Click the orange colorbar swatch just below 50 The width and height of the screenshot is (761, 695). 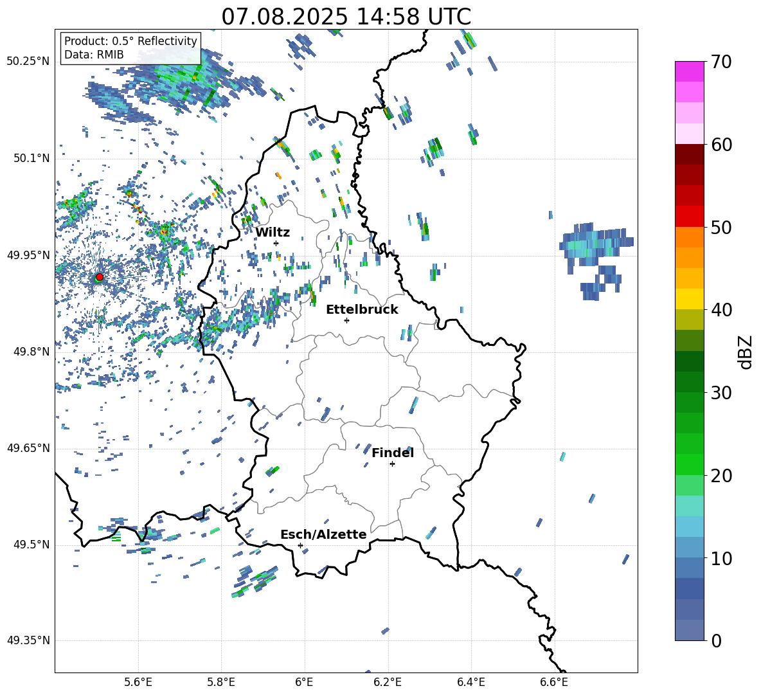(x=689, y=237)
